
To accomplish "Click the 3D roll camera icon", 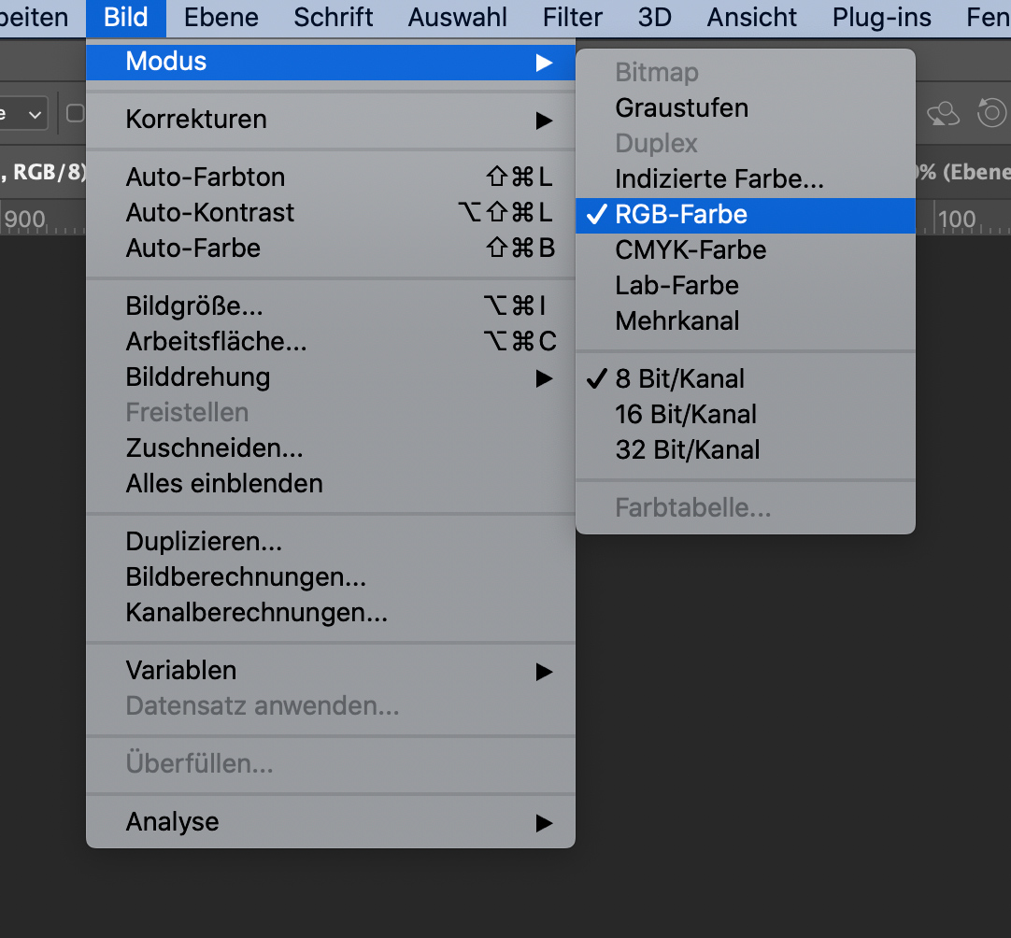I will click(x=992, y=114).
